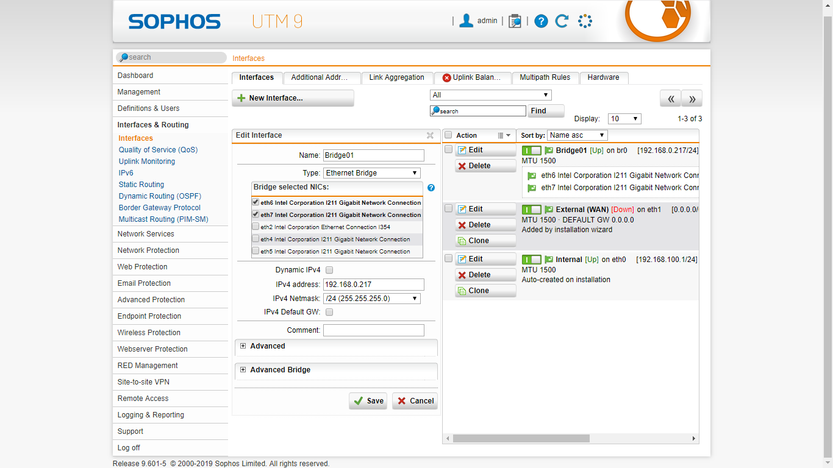Uncheck the eth6 NIC checkbox
This screenshot has width=833, height=468.
pyautogui.click(x=256, y=202)
